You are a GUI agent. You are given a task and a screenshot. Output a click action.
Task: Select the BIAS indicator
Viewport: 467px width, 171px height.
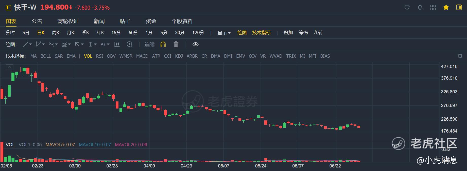click(x=325, y=56)
